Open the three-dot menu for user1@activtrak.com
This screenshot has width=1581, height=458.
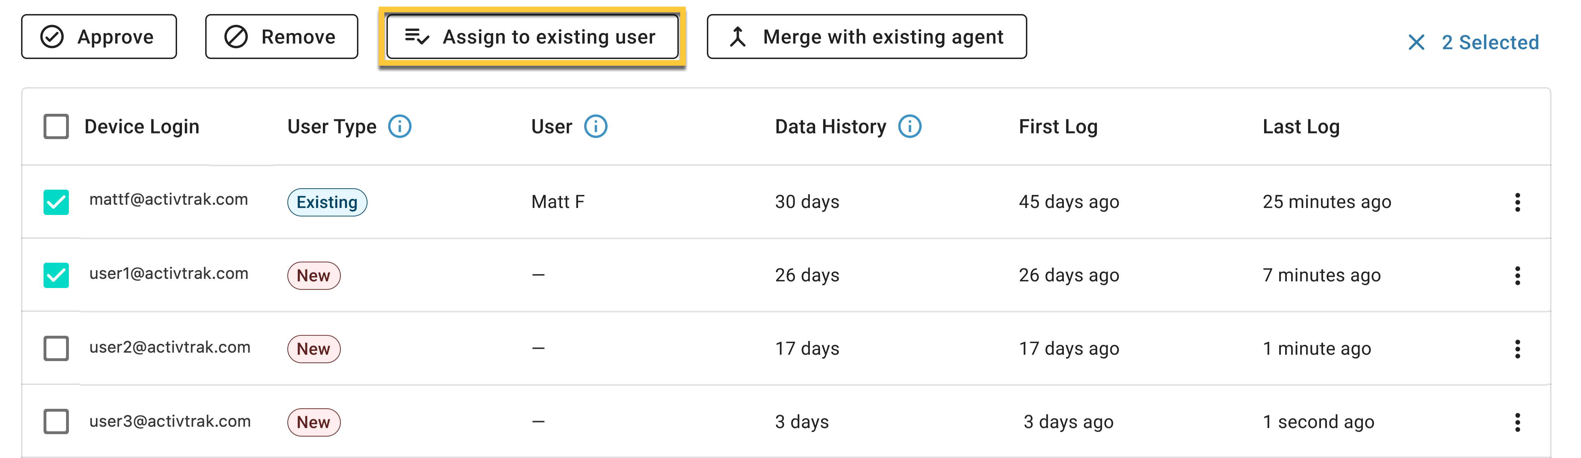coord(1517,276)
